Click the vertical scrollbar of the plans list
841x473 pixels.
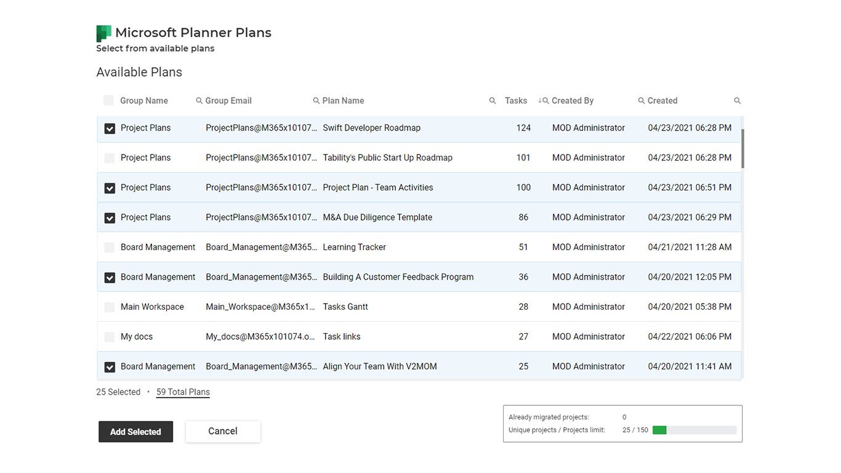click(x=742, y=148)
